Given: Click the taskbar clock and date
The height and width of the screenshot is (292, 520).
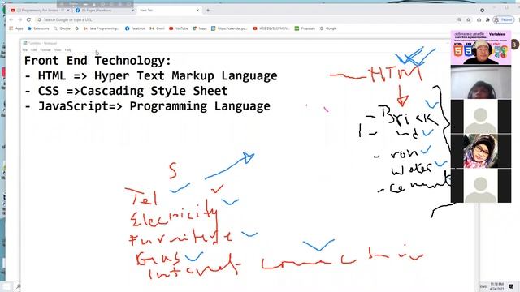Looking at the screenshot, I should 496,286.
